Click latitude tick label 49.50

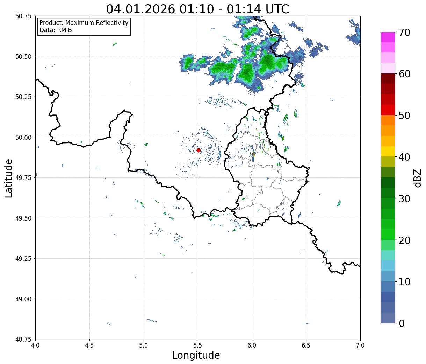click(23, 218)
